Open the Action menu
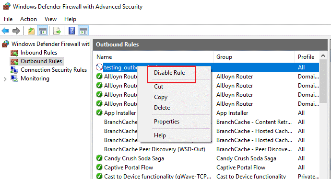Viewport: 331px width, 179px height. pos(28,19)
